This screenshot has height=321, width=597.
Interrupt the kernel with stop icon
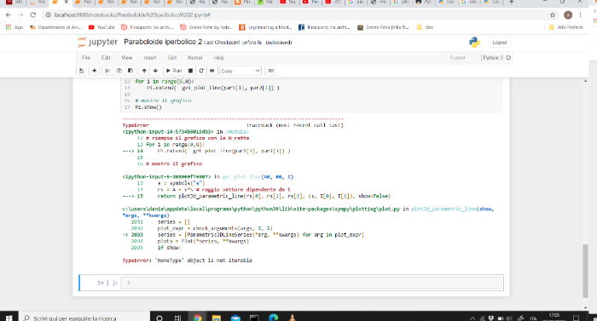pos(190,71)
